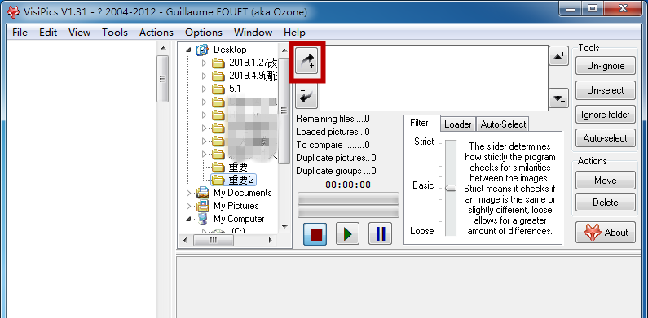The image size is (648, 318).
Task: Expand the 2019.1.27 folder node
Action: (x=204, y=63)
